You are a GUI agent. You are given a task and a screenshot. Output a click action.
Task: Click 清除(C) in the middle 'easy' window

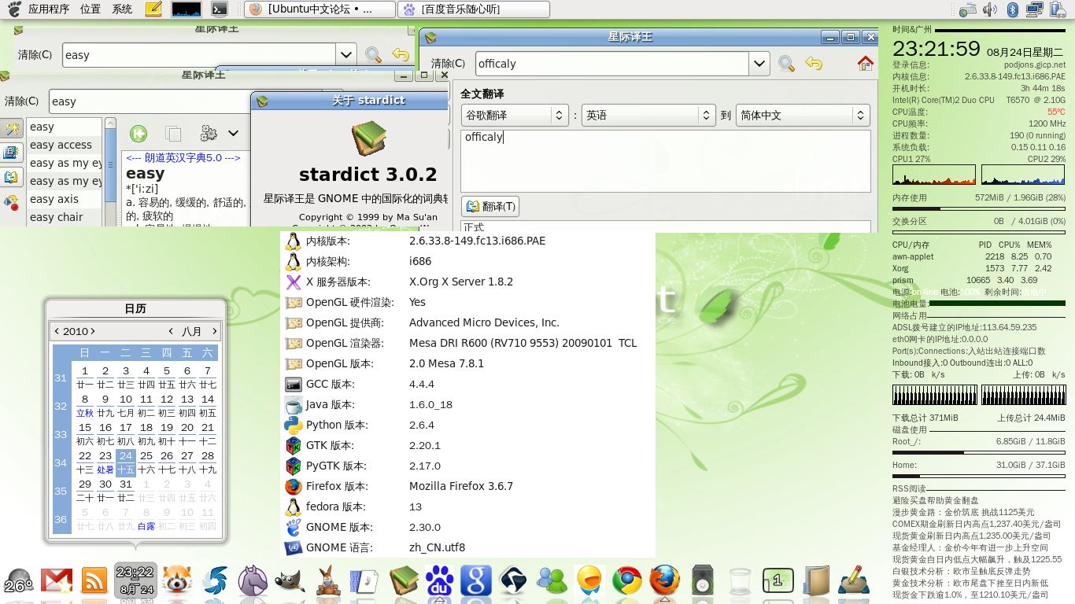click(21, 101)
